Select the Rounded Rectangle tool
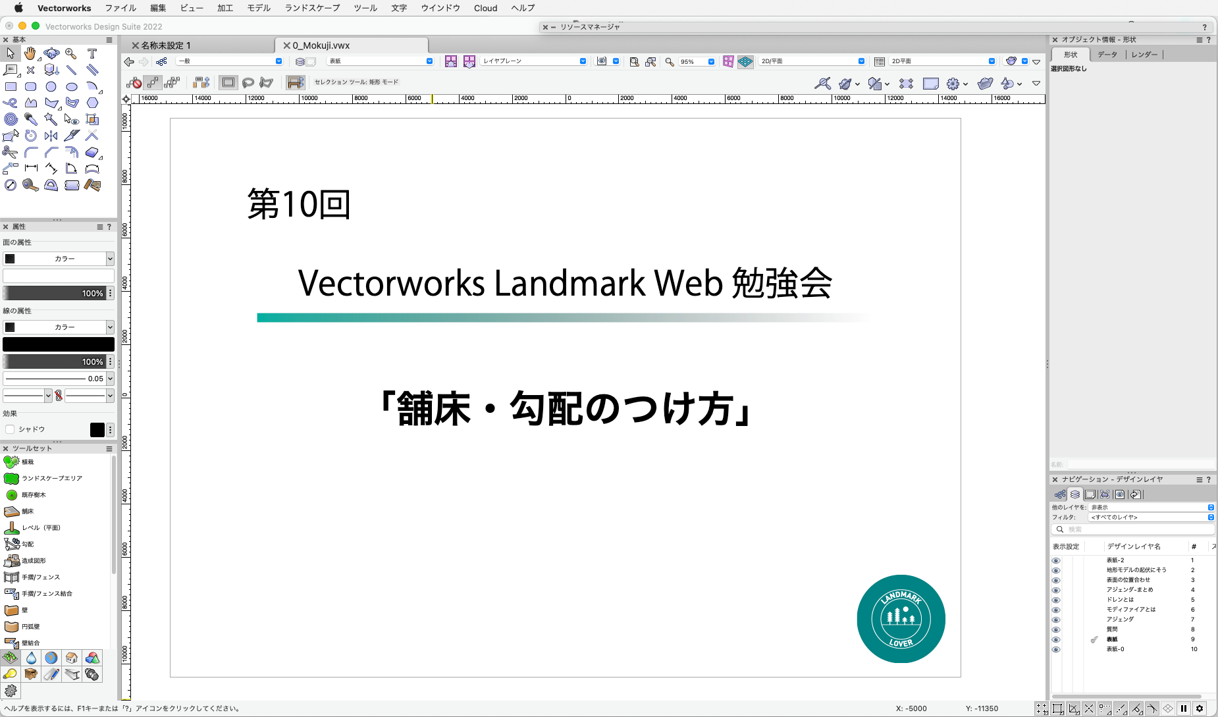Viewport: 1218px width, 717px height. [30, 86]
